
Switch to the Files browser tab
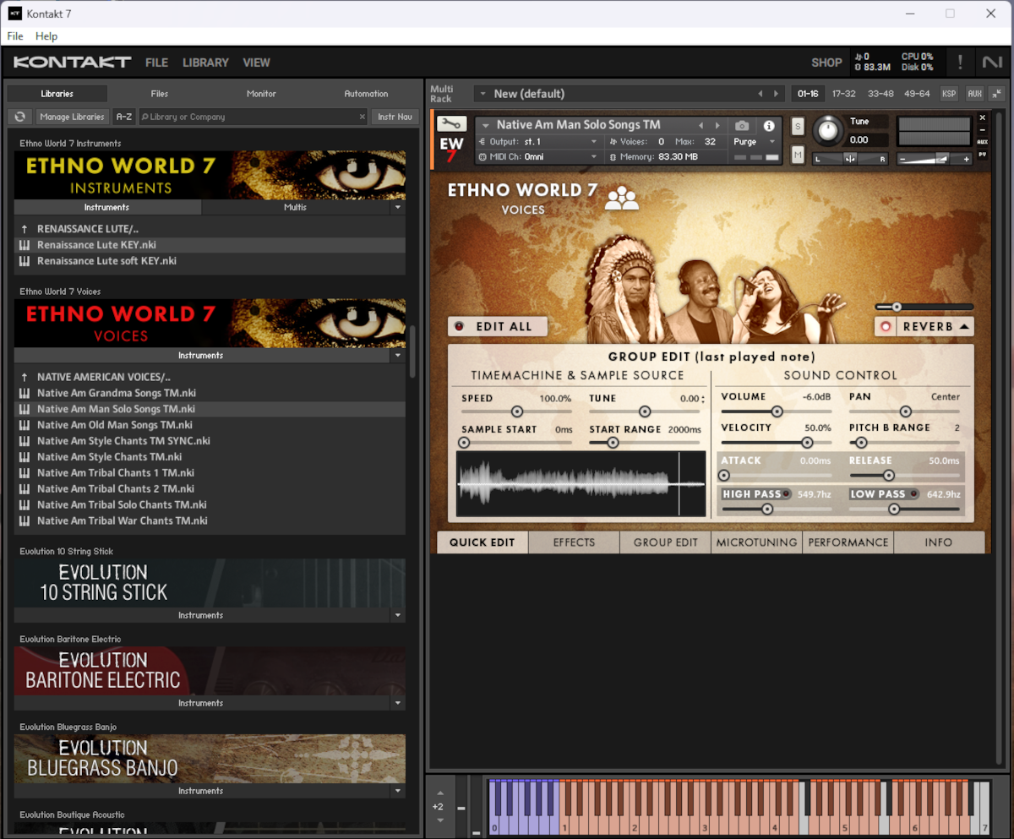(160, 94)
